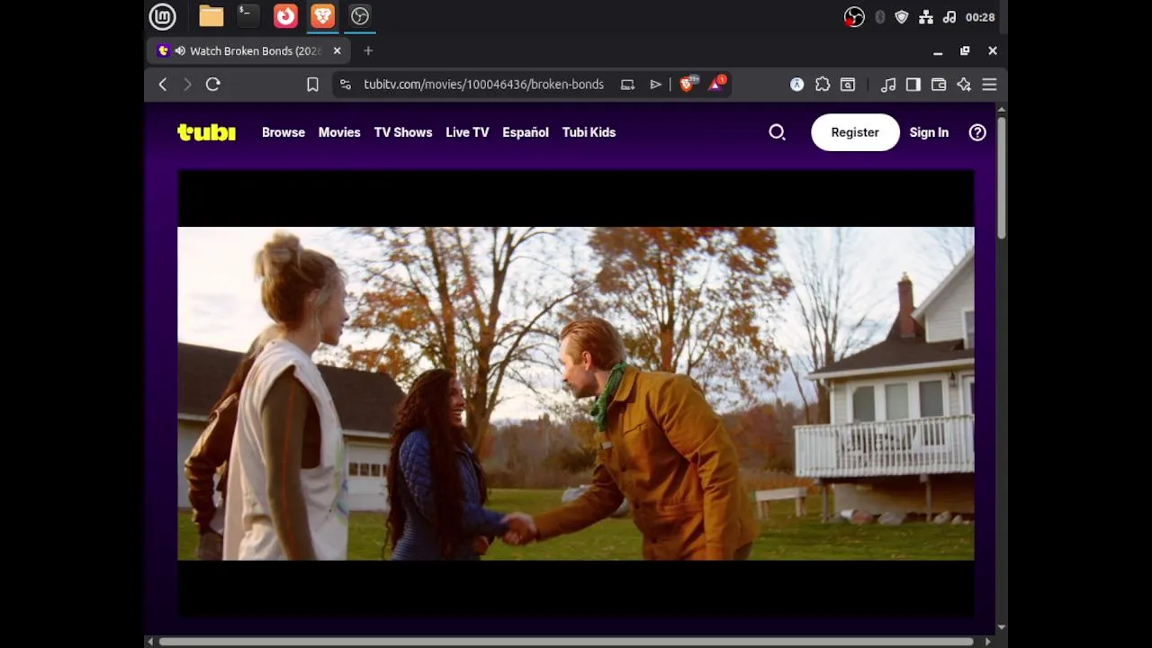Image resolution: width=1152 pixels, height=648 pixels.
Task: Click the Register button
Action: (x=855, y=132)
